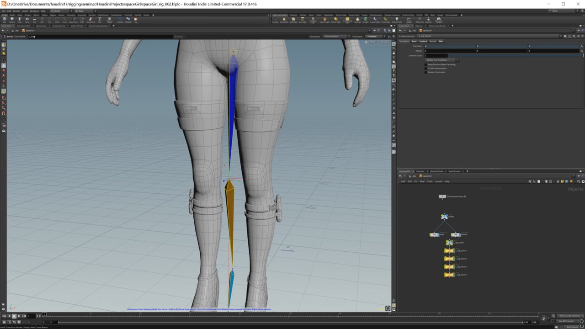
Task: Switch to the Capture tab in parameters
Action: coord(423,41)
